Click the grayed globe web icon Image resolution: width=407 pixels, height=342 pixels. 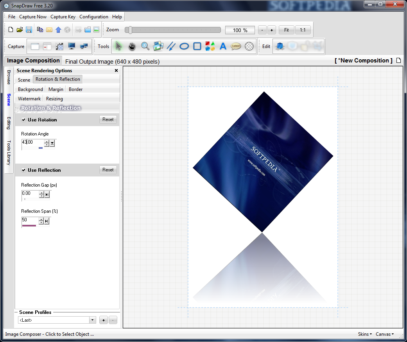coord(67,30)
